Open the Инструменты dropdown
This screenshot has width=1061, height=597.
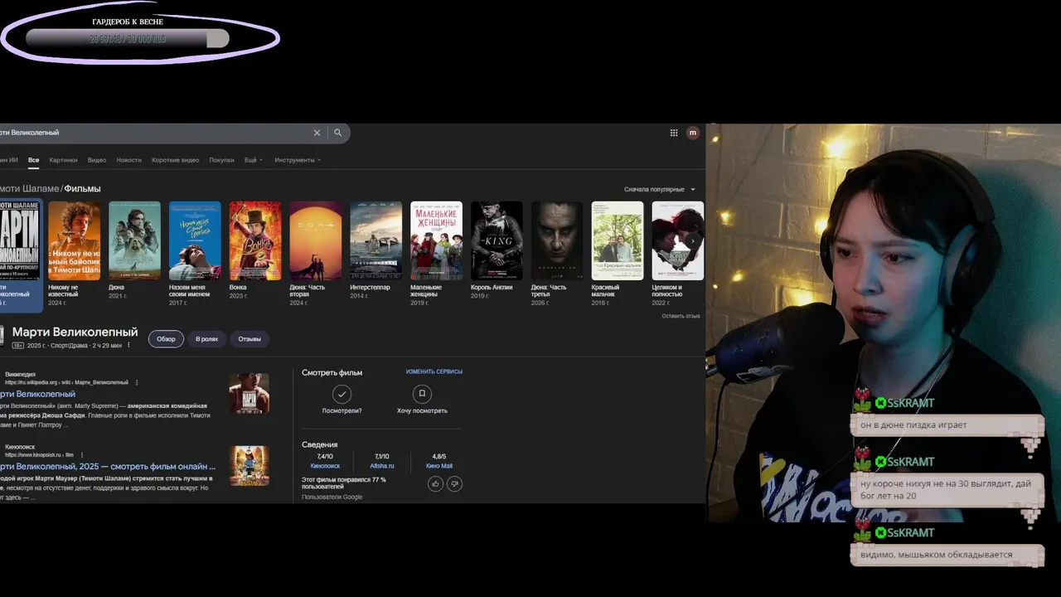pos(298,160)
